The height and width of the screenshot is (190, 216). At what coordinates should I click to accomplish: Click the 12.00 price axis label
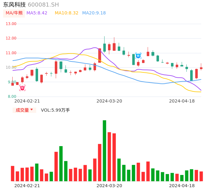coord(11,38)
